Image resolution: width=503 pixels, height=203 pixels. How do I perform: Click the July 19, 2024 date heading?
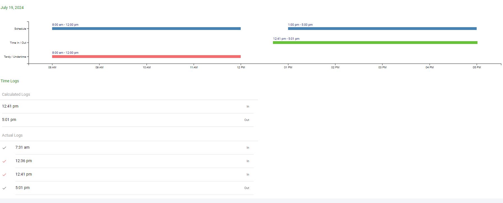(x=12, y=8)
